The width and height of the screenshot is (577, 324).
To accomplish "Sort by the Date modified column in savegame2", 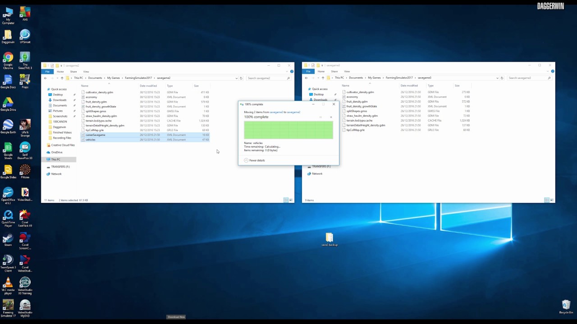I will pyautogui.click(x=148, y=86).
